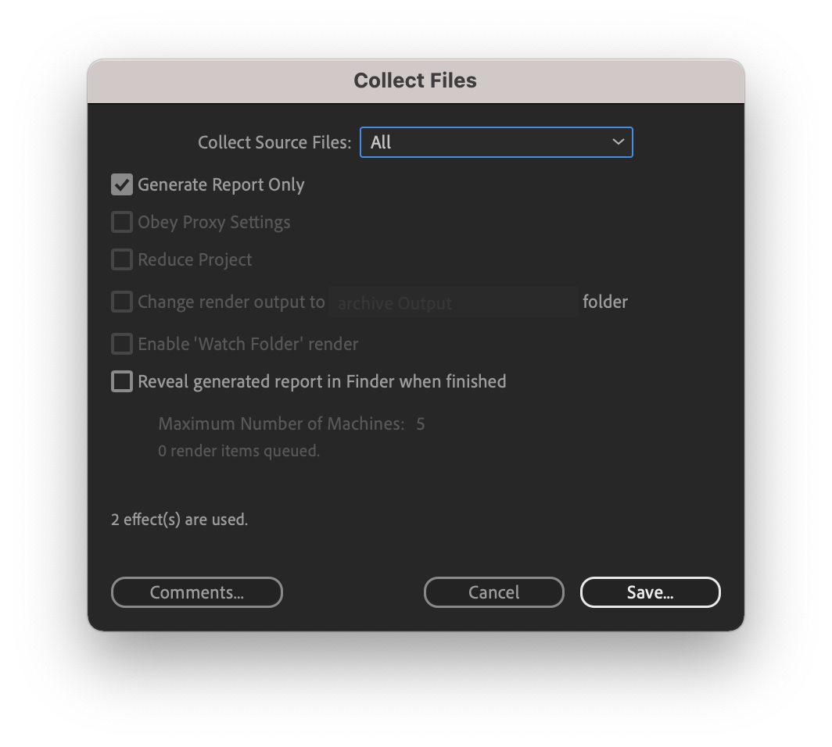Enable Reveal generated report in Finder when finished
The height and width of the screenshot is (747, 832).
coord(122,381)
